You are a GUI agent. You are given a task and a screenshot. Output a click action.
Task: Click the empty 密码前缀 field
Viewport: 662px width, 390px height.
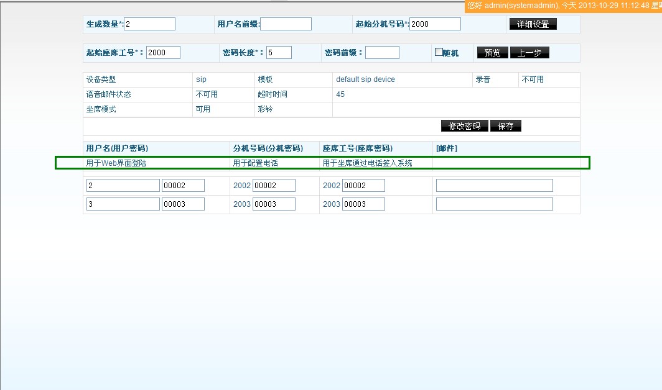pos(382,53)
